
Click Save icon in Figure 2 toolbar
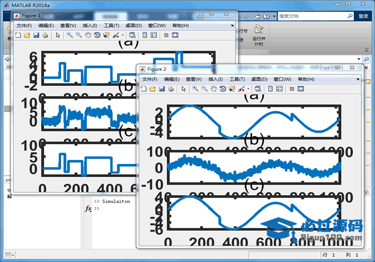pyautogui.click(x=162, y=89)
